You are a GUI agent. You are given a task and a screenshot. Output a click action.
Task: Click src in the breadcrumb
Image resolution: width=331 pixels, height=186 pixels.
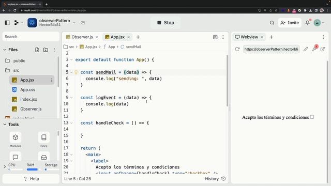click(71, 47)
